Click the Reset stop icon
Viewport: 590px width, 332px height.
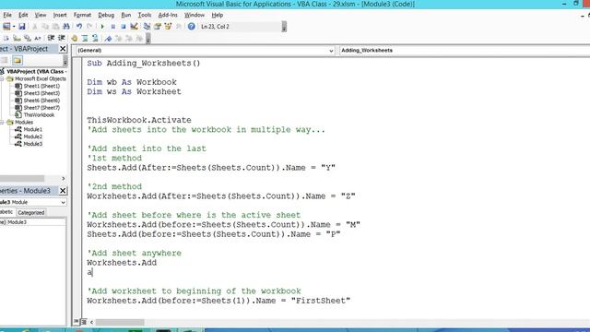(123, 27)
